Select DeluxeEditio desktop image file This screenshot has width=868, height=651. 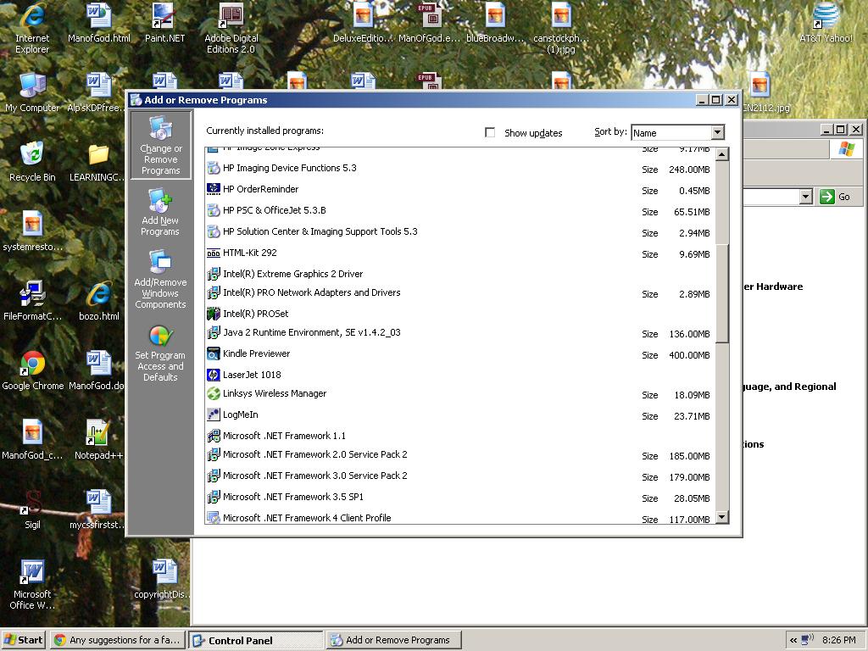point(363,23)
